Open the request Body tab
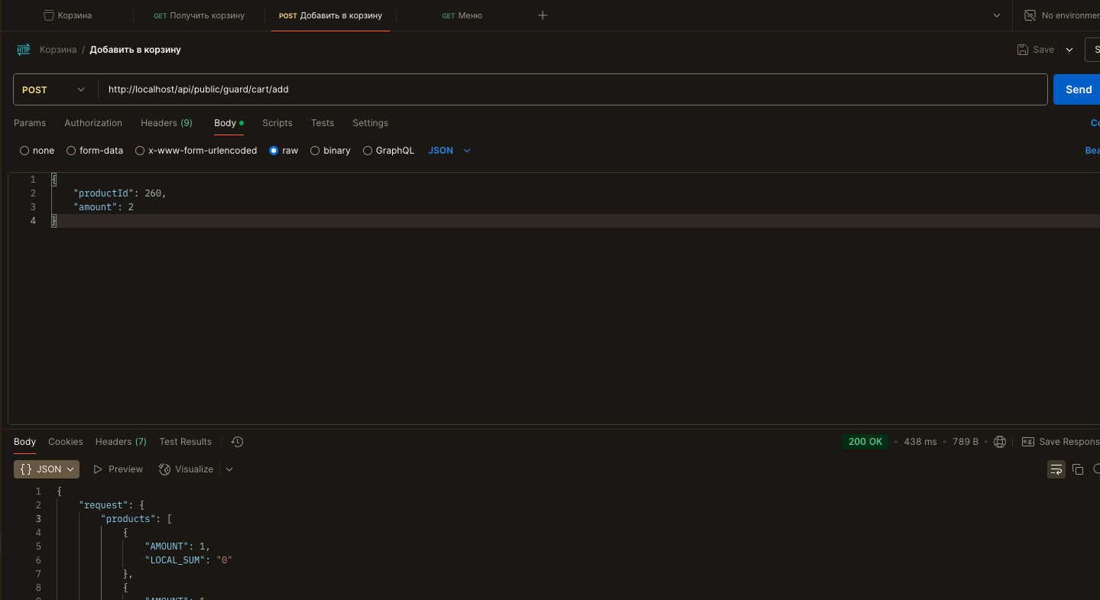Image resolution: width=1100 pixels, height=600 pixels. (x=229, y=123)
